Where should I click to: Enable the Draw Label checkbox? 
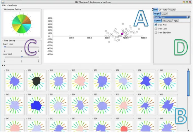point(156,29)
